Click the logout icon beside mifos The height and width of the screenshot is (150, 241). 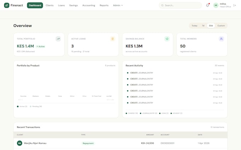click(x=235, y=5)
